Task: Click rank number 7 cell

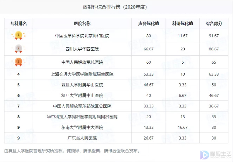Action: tap(19, 106)
